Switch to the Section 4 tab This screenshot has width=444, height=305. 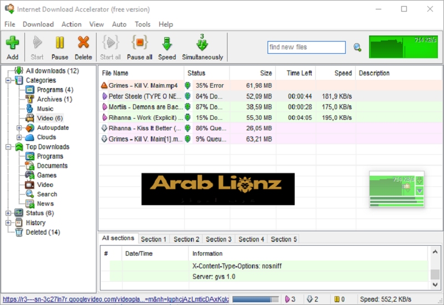coord(251,240)
